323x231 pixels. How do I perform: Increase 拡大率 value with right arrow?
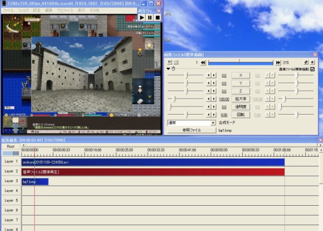click(x=214, y=99)
